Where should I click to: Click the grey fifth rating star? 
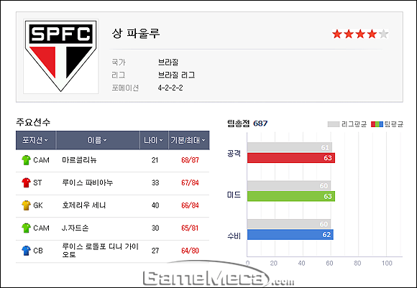[x=383, y=34]
